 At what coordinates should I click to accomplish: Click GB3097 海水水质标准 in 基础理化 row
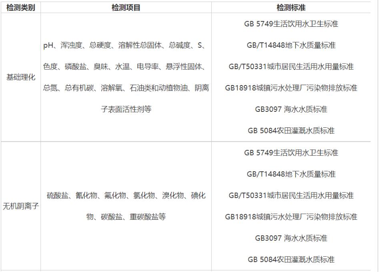pos(291,109)
